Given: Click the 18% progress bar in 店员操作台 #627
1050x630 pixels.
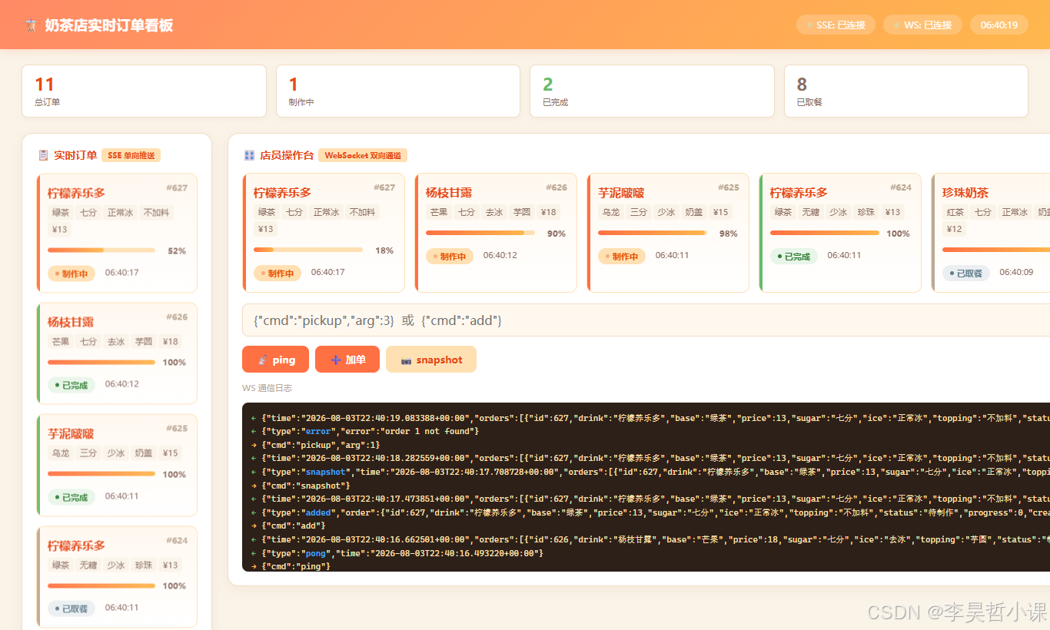Looking at the screenshot, I should (308, 250).
